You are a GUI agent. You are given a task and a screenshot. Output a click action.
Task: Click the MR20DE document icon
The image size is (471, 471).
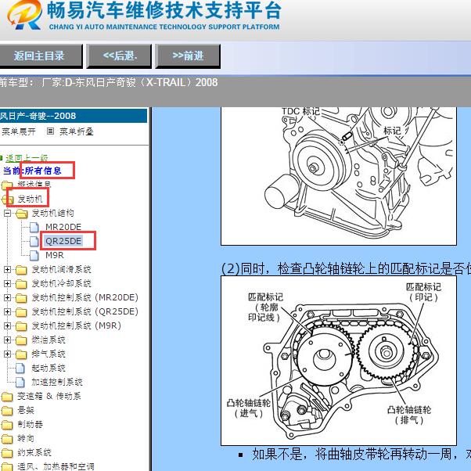(34, 227)
